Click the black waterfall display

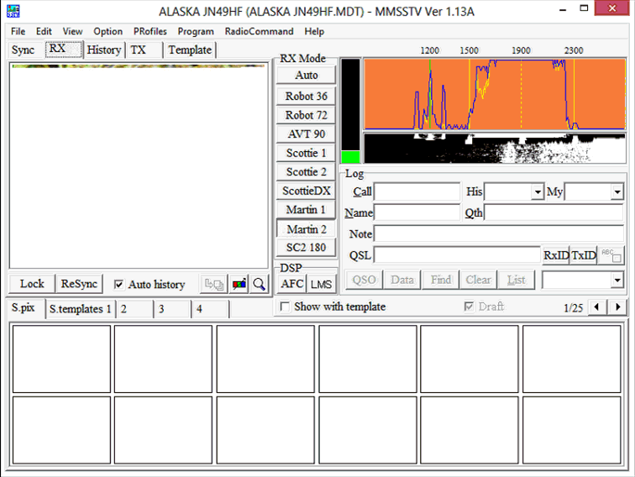tap(495, 148)
